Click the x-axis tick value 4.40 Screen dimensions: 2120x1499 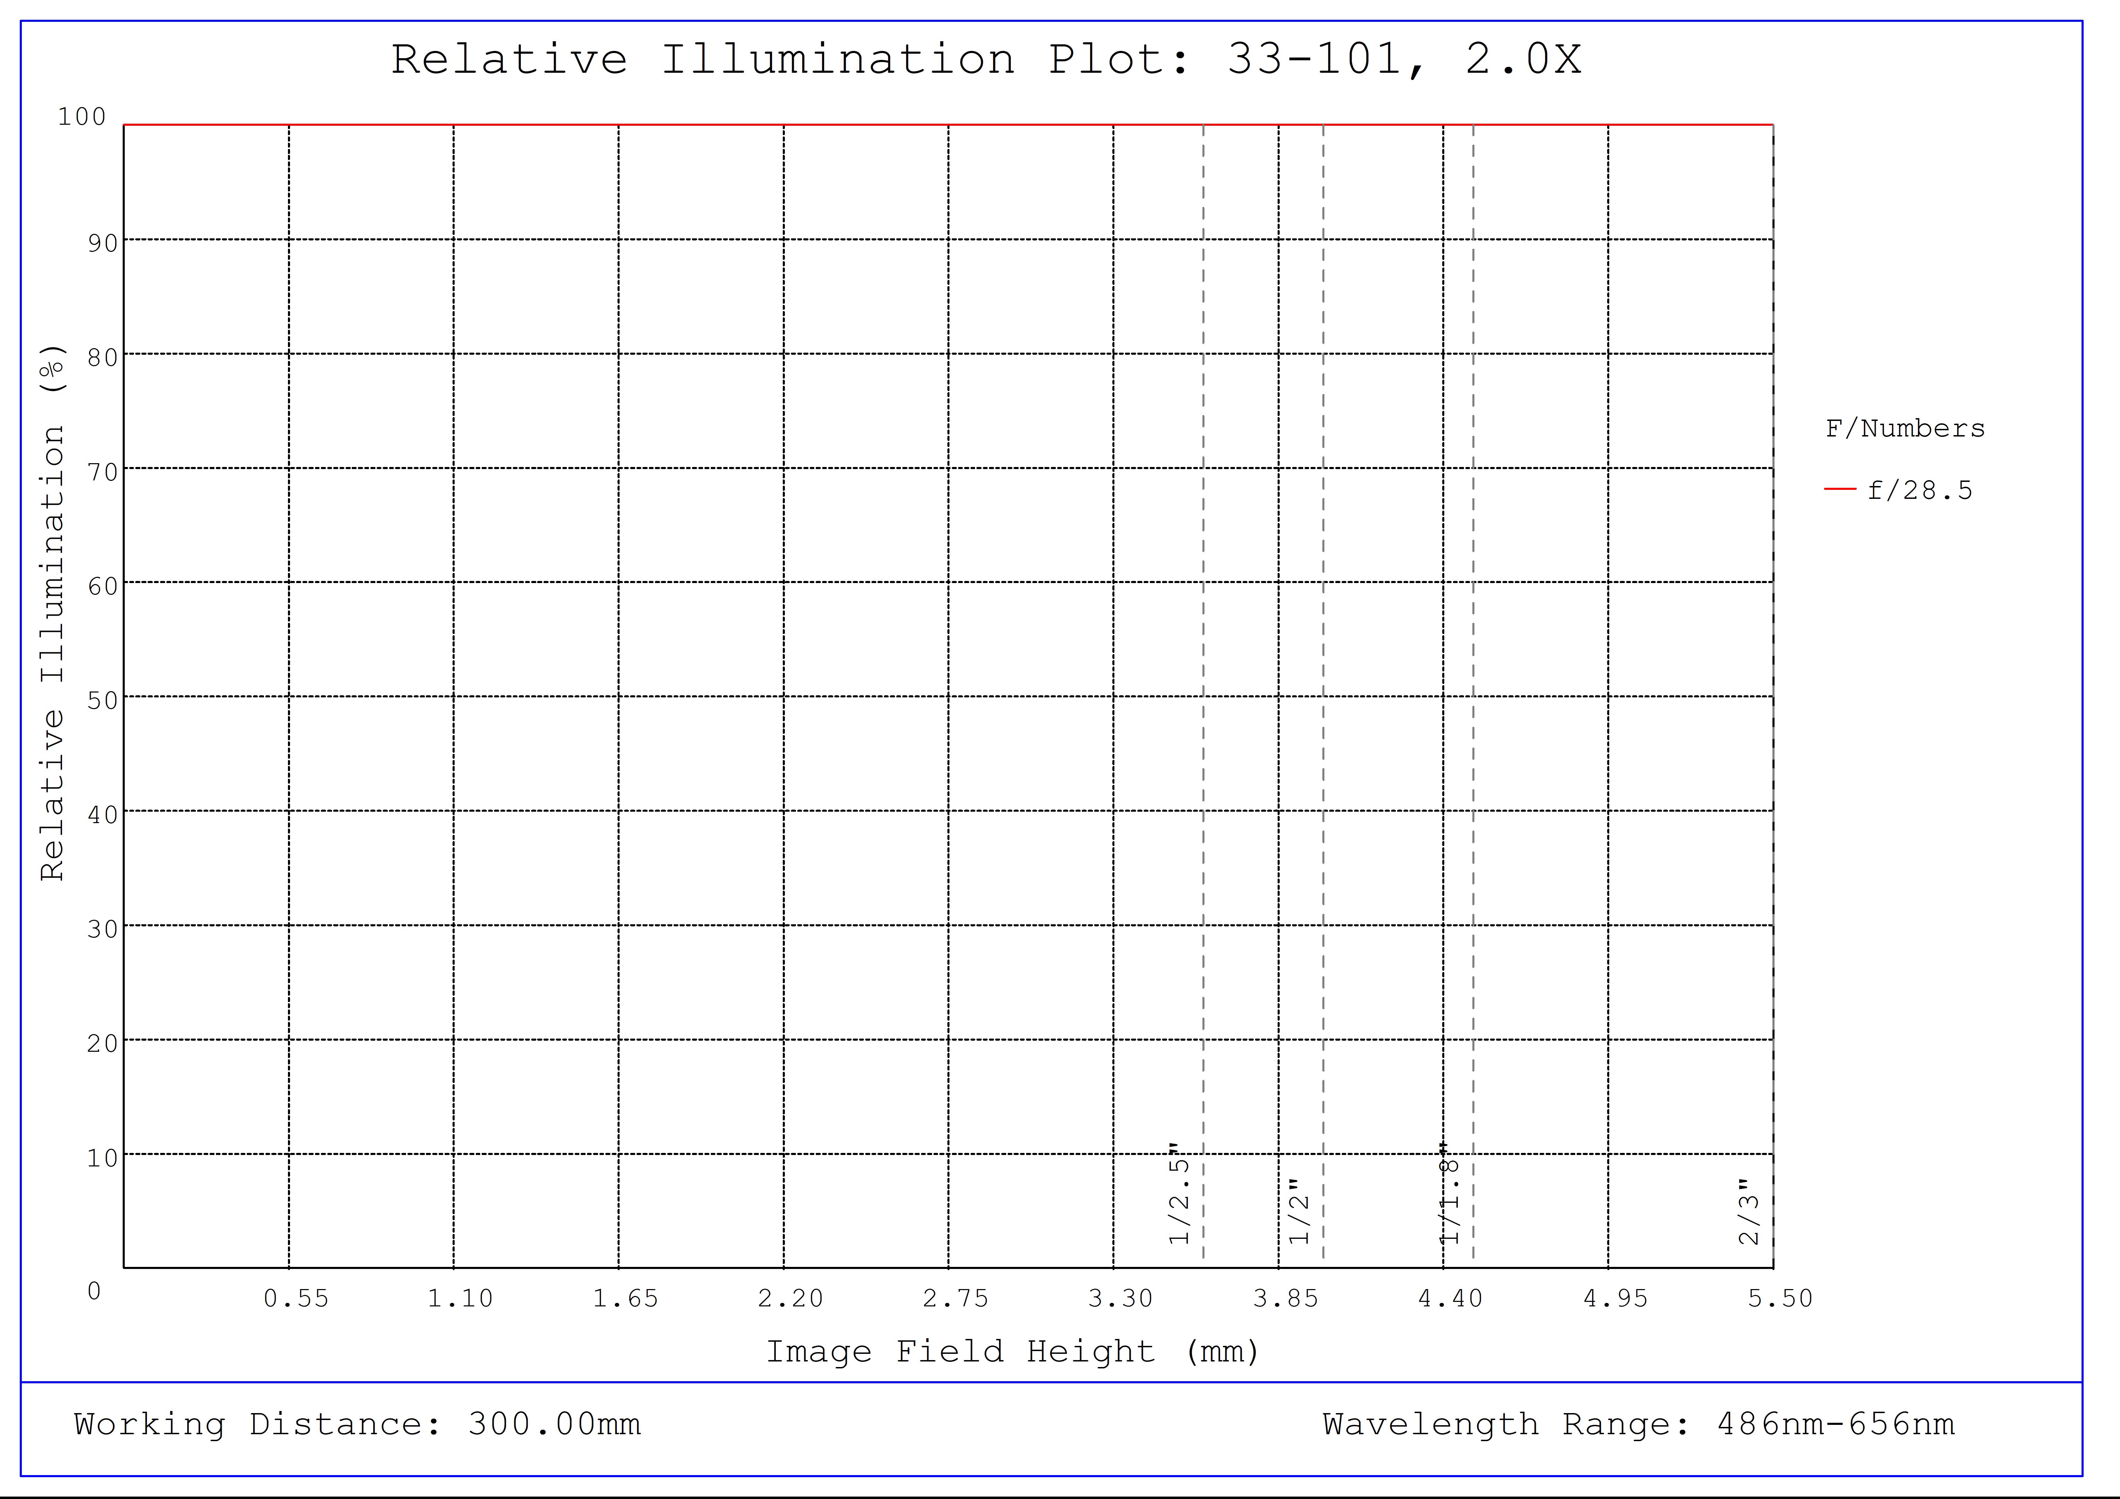pyautogui.click(x=1451, y=1299)
